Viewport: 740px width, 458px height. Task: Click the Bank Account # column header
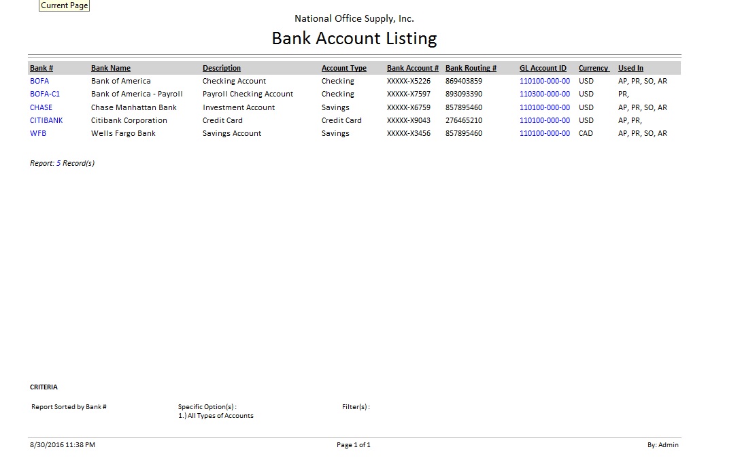pyautogui.click(x=412, y=68)
